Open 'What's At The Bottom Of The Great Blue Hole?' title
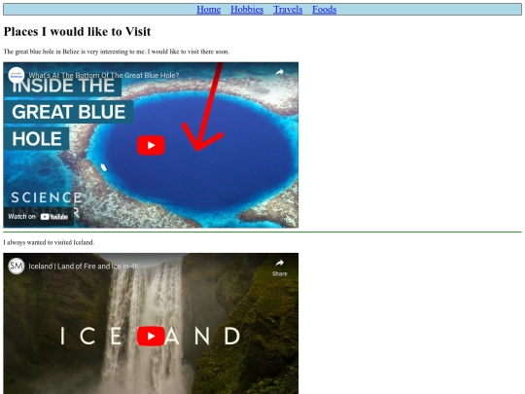This screenshot has height=394, width=525. coord(104,75)
